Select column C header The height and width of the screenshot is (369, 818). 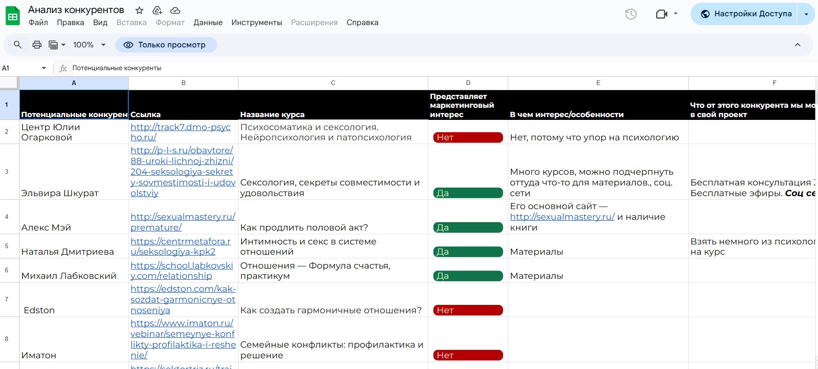click(333, 83)
